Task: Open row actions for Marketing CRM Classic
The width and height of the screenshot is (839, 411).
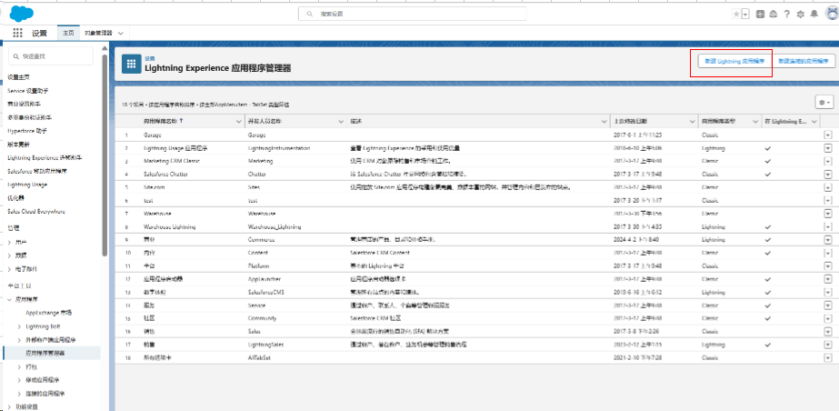Action: tap(828, 161)
